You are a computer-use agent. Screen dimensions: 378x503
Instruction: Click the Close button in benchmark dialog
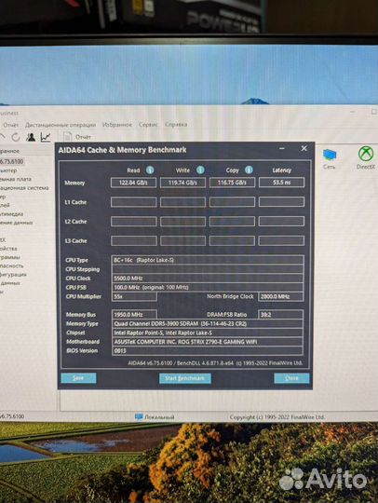[291, 378]
